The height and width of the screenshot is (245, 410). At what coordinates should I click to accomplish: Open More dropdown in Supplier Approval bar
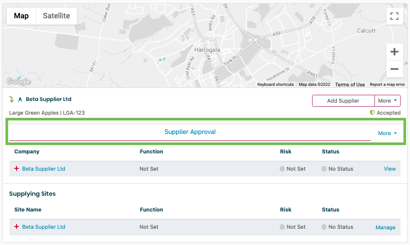pos(387,133)
